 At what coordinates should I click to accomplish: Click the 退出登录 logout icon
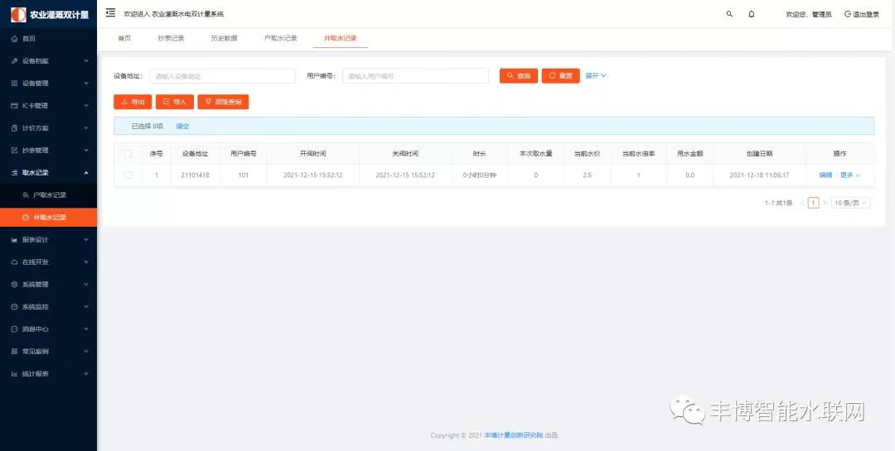(847, 14)
